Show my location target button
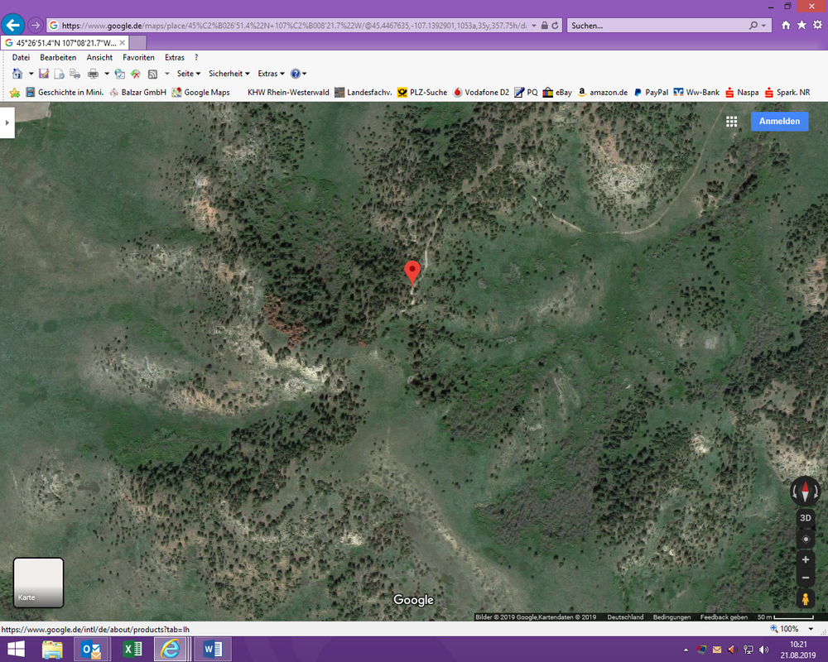Image resolution: width=828 pixels, height=662 pixels. pos(806,539)
